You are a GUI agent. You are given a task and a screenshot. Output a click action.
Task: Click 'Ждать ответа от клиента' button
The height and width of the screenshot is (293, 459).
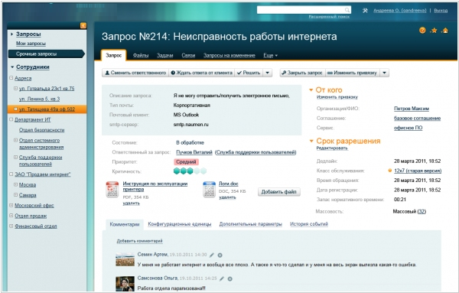click(x=202, y=73)
